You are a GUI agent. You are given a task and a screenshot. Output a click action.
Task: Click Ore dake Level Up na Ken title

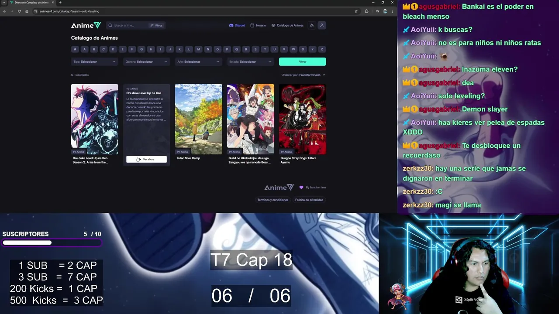(x=144, y=93)
